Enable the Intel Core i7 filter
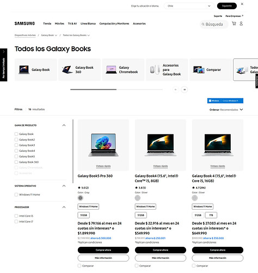The height and width of the screenshot is (273, 258). 16,222
